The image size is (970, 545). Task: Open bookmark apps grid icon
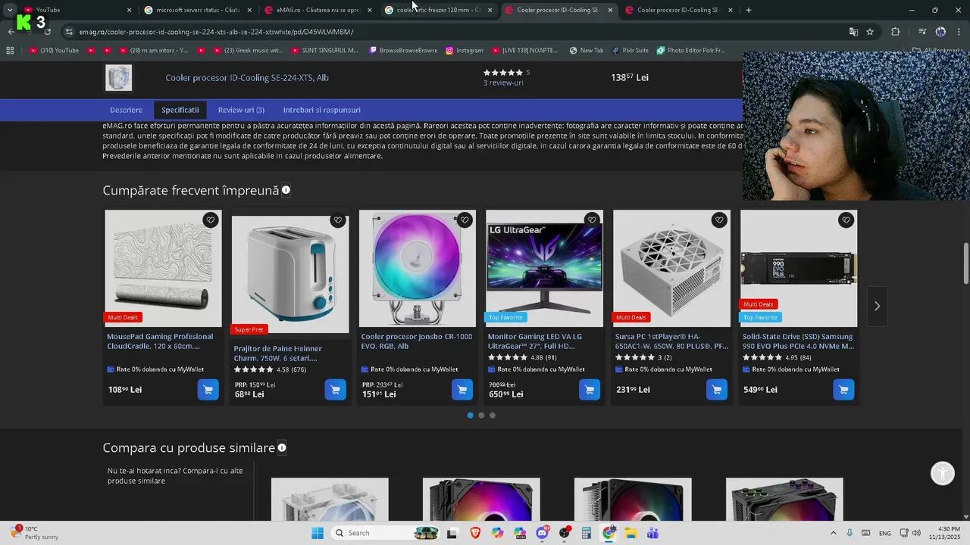coord(10,51)
